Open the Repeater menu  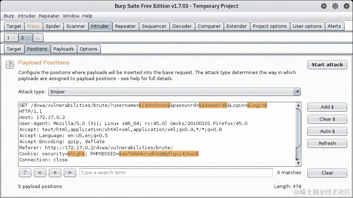(49, 16)
